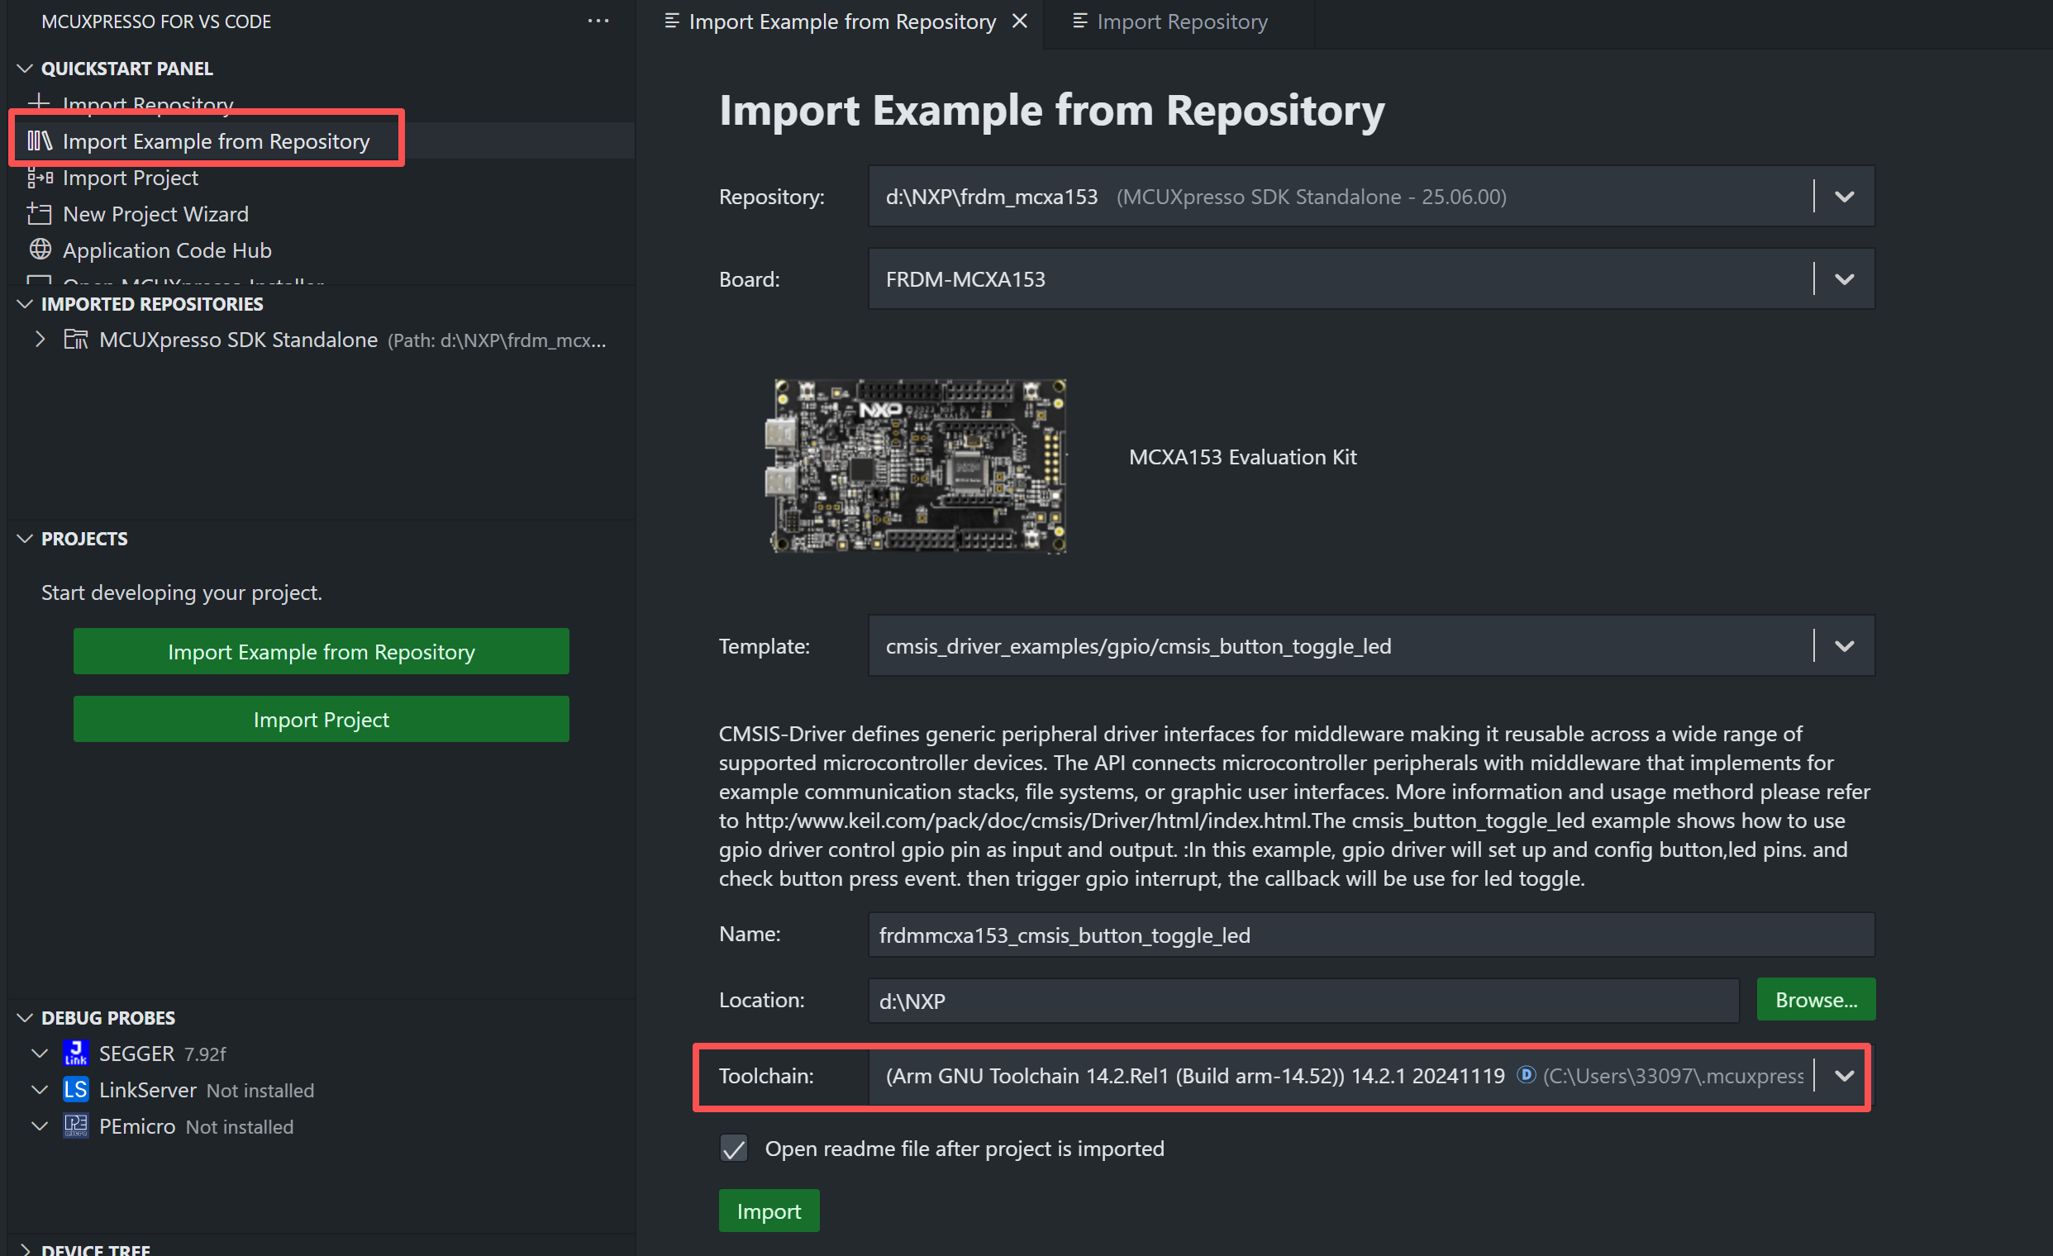The image size is (2053, 1256).
Task: Click the PEmicro probe icon
Action: tap(76, 1126)
